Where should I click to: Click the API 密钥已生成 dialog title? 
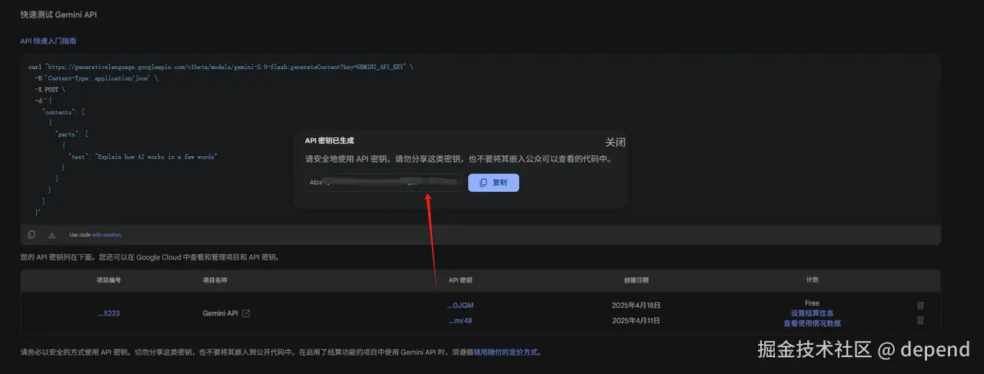(329, 141)
